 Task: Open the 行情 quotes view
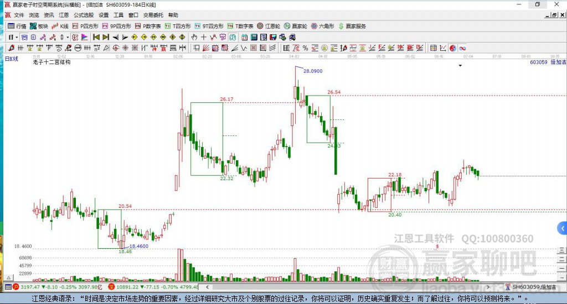(17, 26)
